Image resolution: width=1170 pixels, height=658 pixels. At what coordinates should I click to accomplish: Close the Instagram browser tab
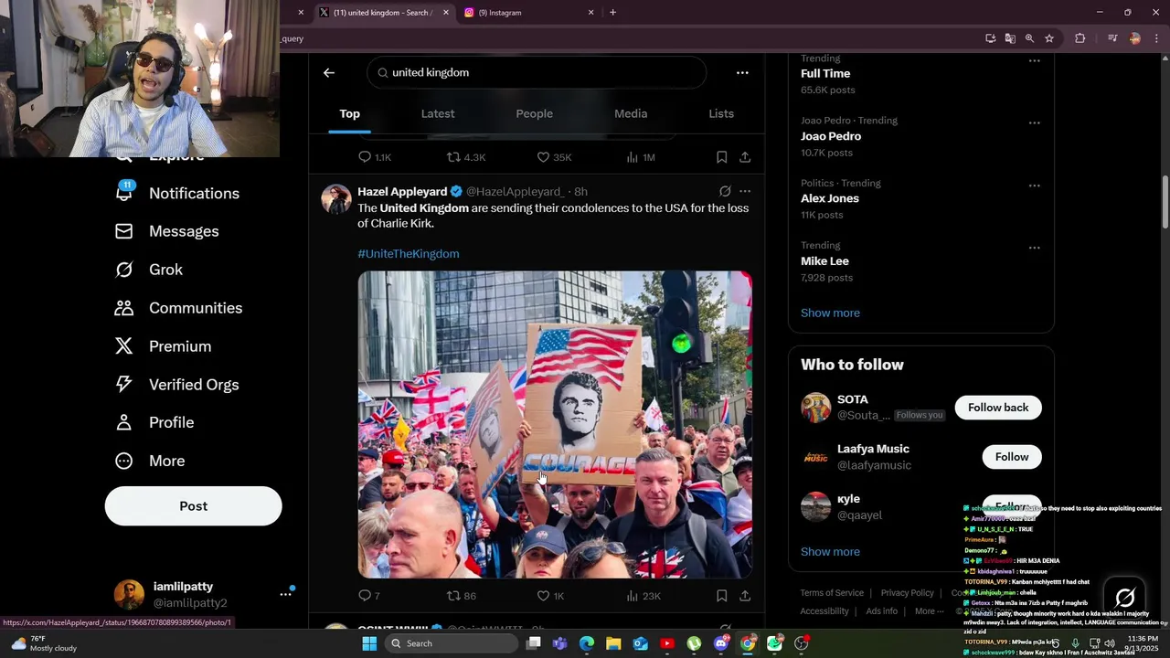(590, 13)
